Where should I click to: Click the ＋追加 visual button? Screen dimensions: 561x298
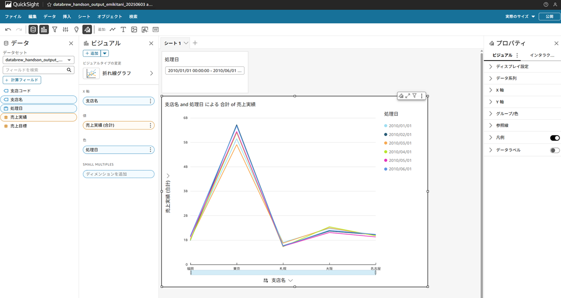tap(92, 53)
